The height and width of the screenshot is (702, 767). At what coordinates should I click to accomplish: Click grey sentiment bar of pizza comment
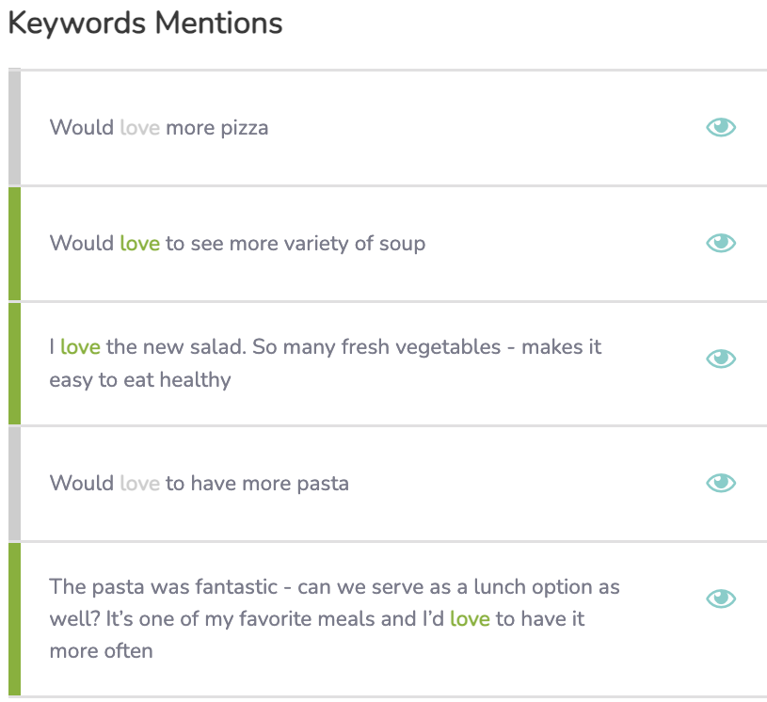(x=15, y=128)
